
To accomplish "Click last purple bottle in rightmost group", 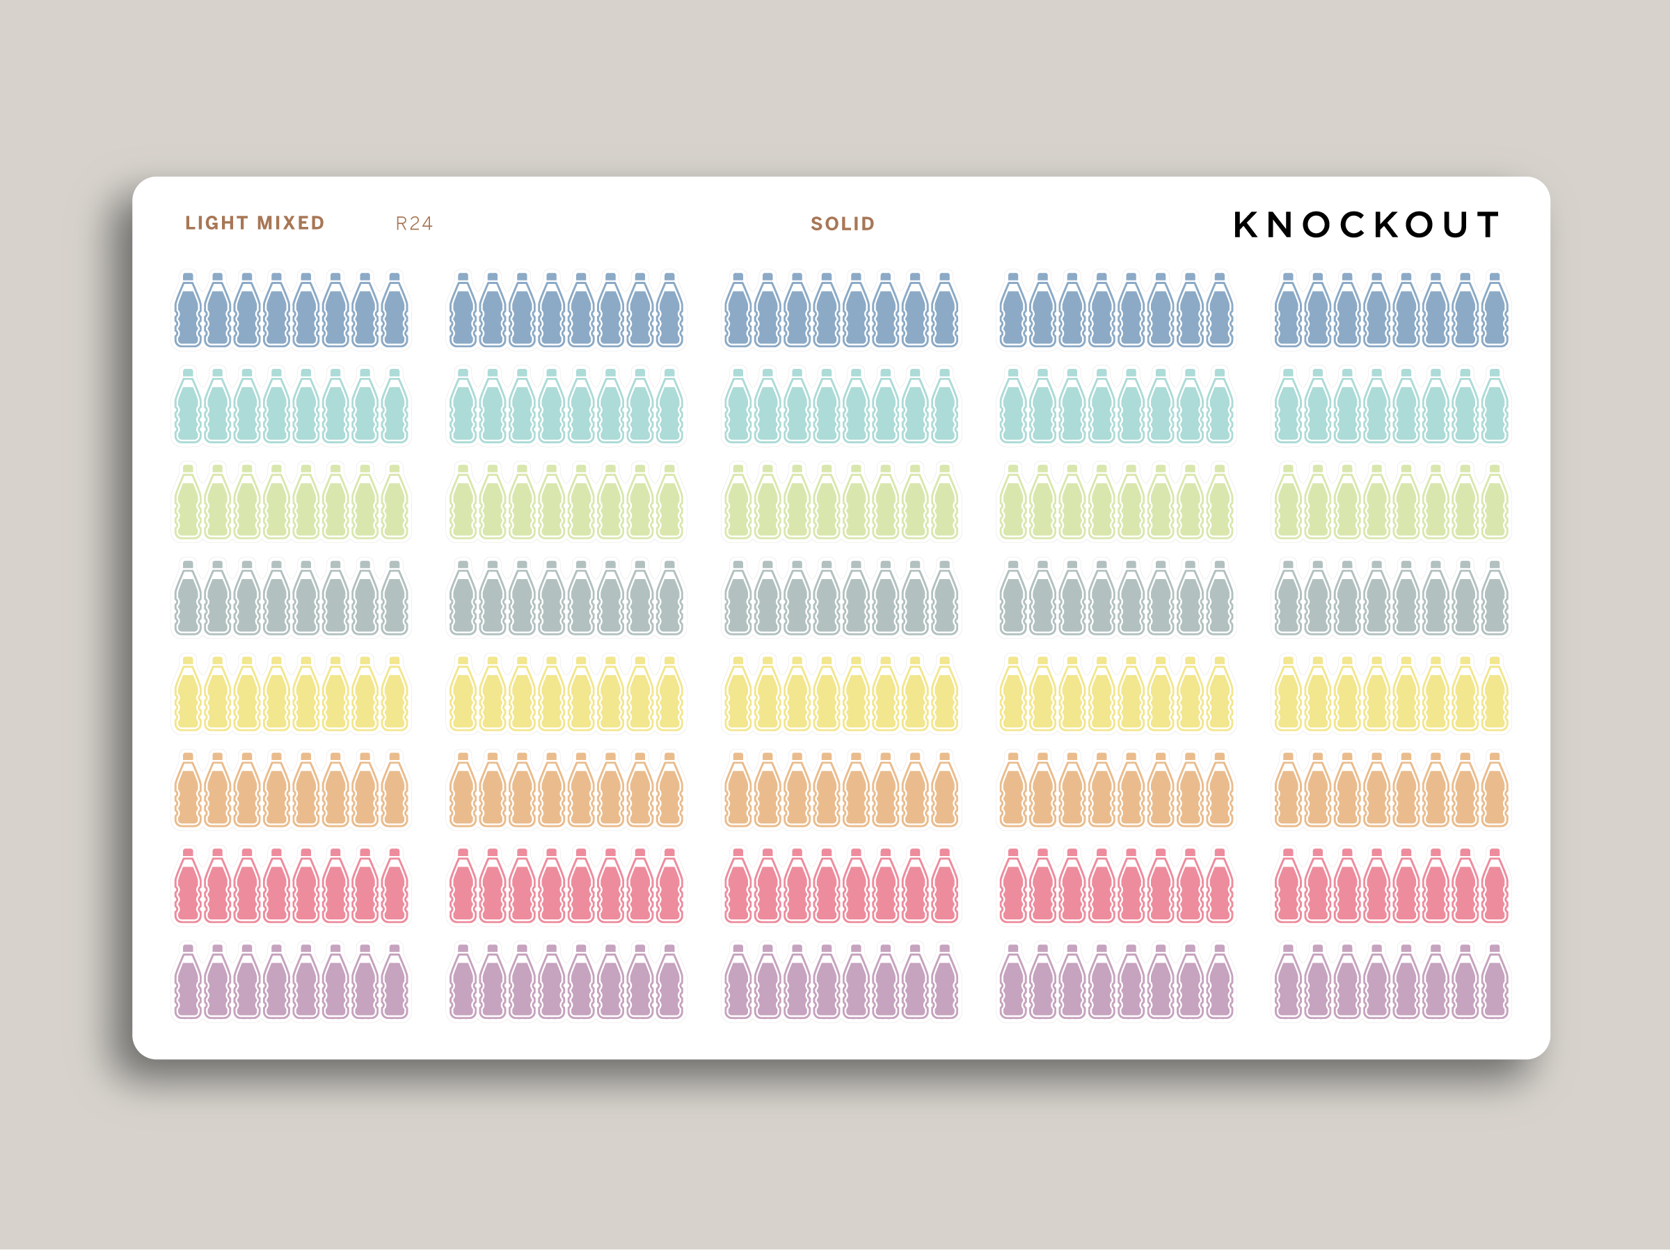I will [1494, 984].
